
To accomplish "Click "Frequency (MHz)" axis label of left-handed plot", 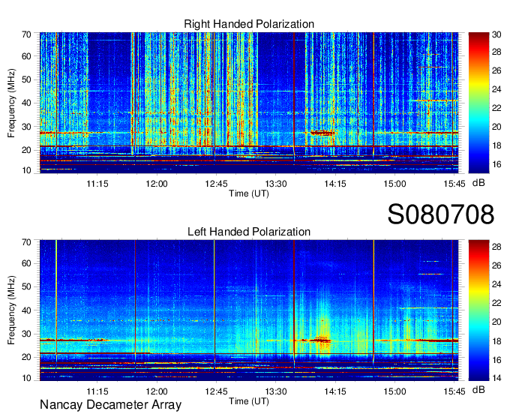I will 11,310.
